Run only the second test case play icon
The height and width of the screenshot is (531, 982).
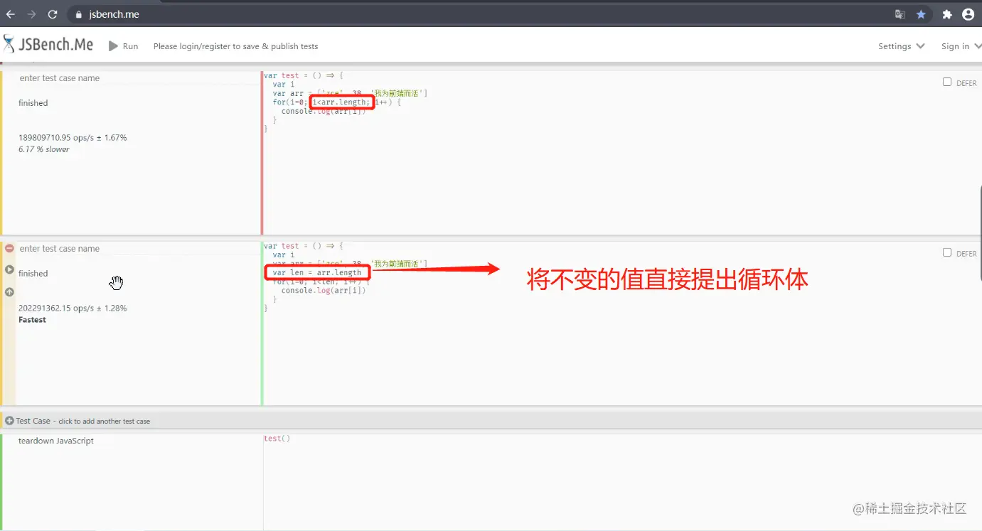pyautogui.click(x=9, y=269)
